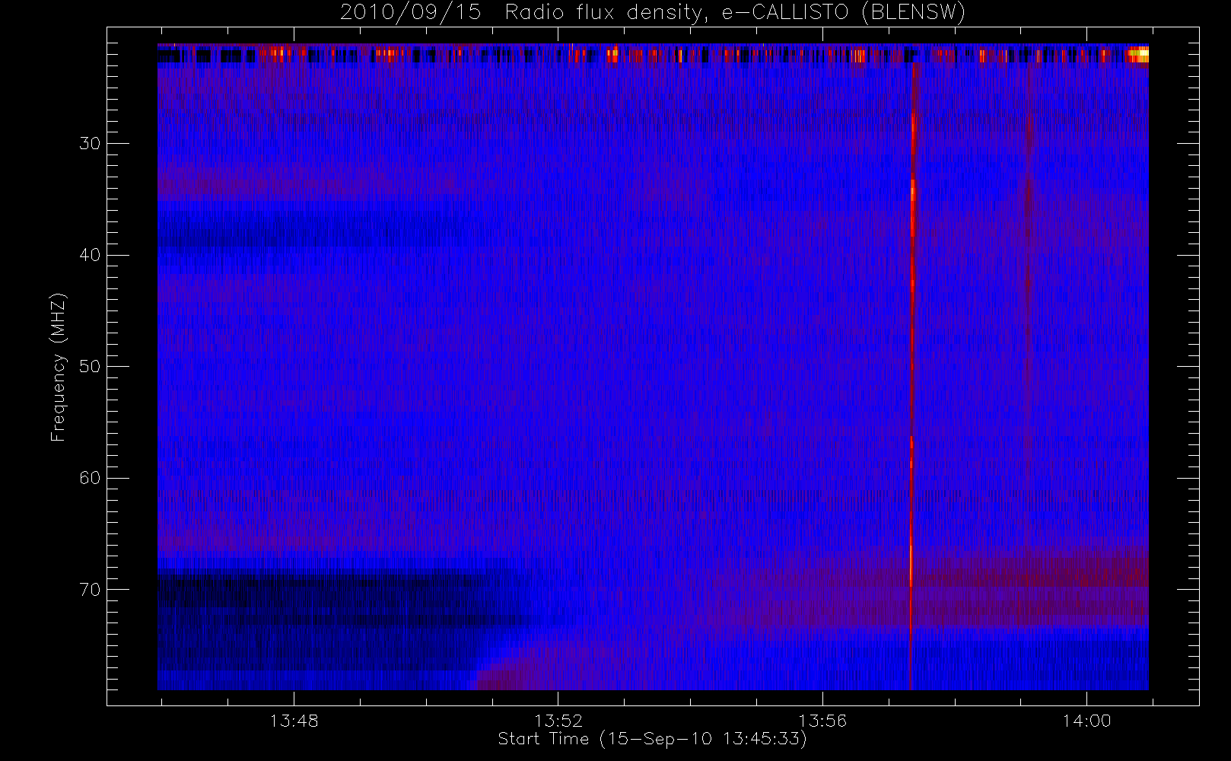This screenshot has height=761, width=1231.
Task: Click the "70" frequency tick label
Action: 90,590
